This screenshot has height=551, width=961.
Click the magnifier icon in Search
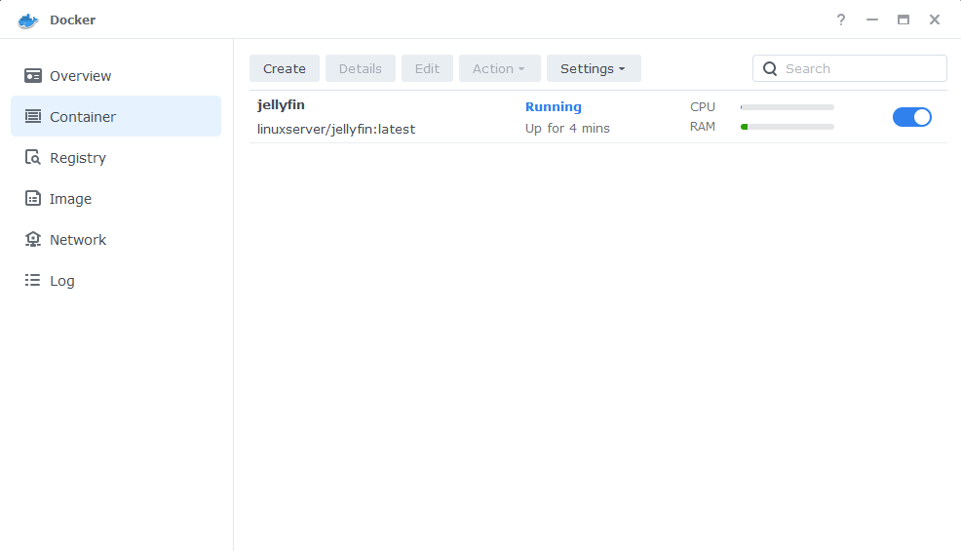point(770,68)
